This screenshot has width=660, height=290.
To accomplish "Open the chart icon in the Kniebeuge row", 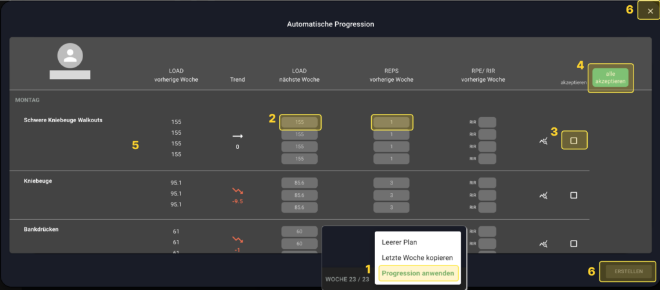I will [543, 195].
